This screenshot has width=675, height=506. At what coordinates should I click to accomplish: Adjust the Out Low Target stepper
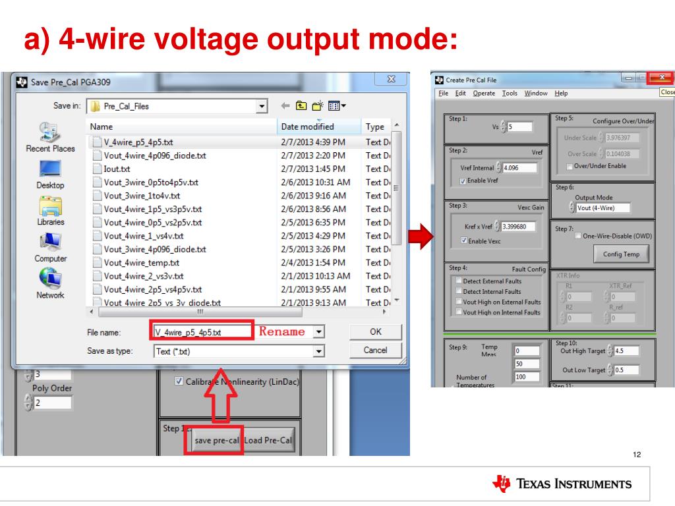click(x=610, y=370)
